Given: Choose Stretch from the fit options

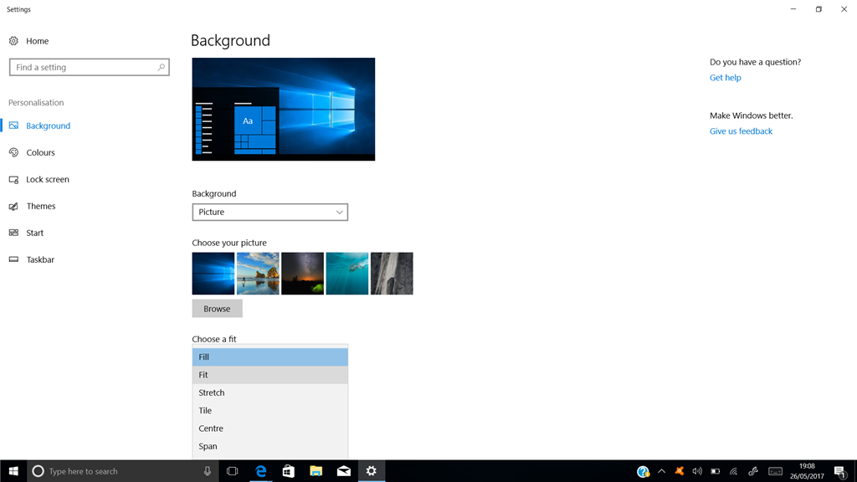Looking at the screenshot, I should coord(270,393).
